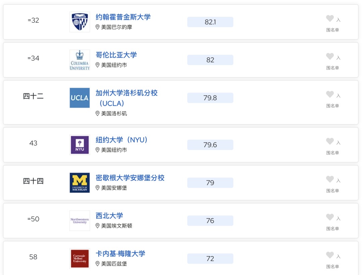362x275 pixels.
Task: Click the Johns Hopkins shield logo
Action: [80, 22]
